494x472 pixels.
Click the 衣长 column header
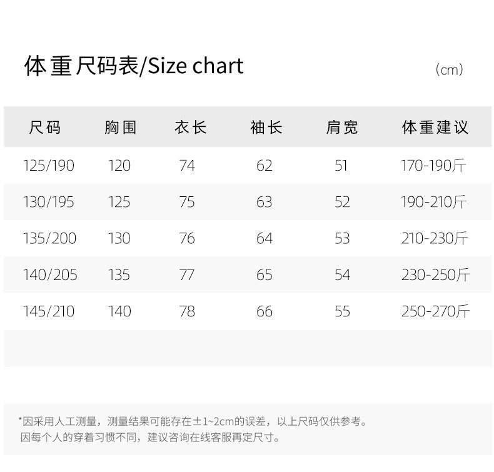[190, 128]
